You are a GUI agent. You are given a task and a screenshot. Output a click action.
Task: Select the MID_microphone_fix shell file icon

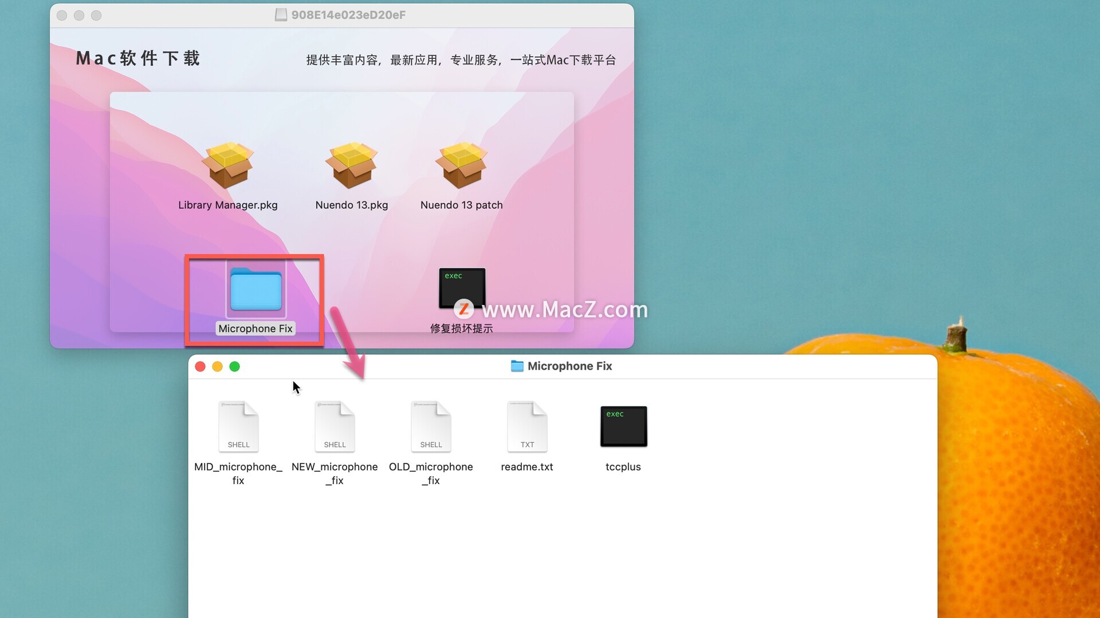coord(238,426)
